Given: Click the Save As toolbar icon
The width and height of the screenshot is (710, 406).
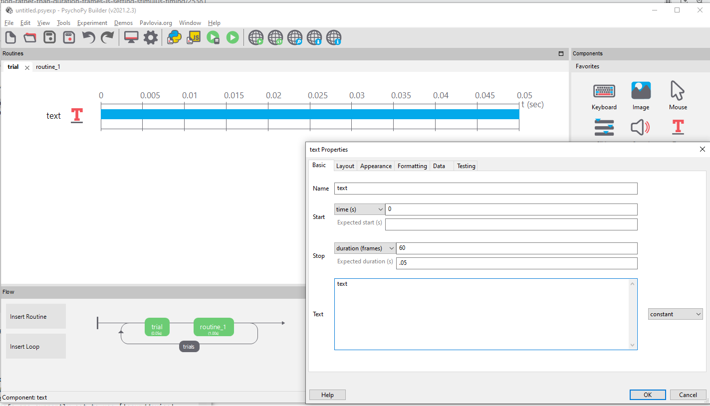Looking at the screenshot, I should tap(69, 37).
